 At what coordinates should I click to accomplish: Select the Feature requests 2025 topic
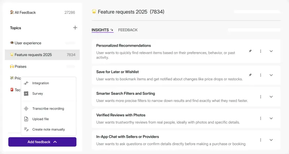pyautogui.click(x=42, y=55)
